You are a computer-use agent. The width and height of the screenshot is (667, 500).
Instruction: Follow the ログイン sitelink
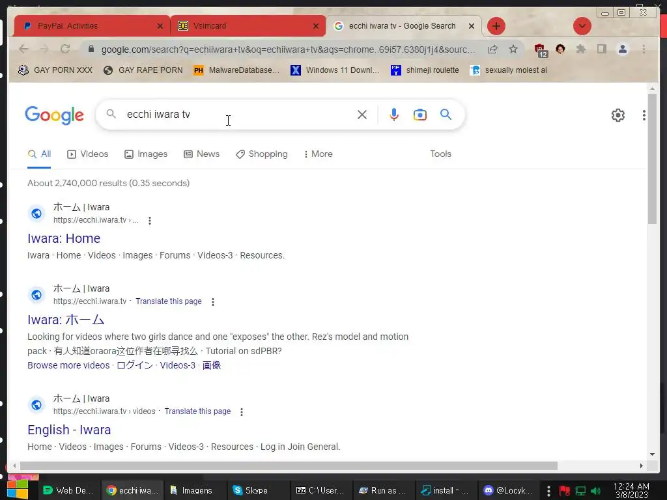135,366
